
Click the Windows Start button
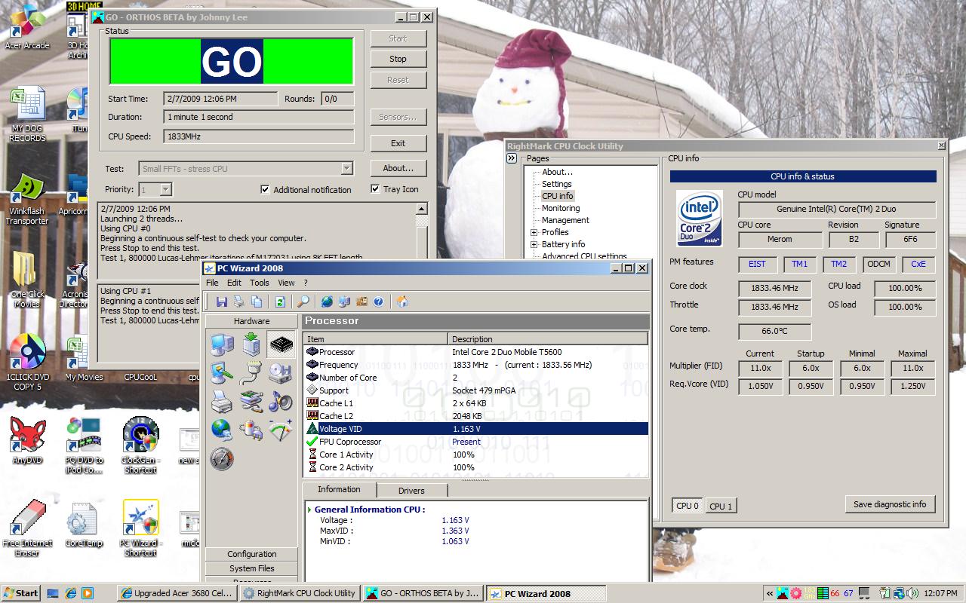[22, 593]
